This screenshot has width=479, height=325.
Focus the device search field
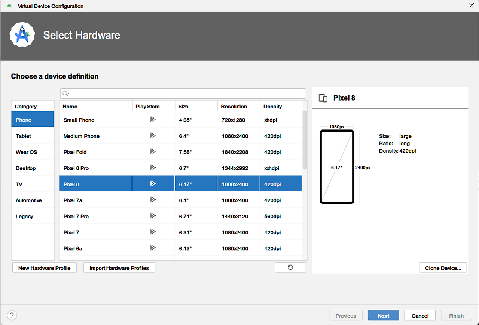tap(183, 93)
